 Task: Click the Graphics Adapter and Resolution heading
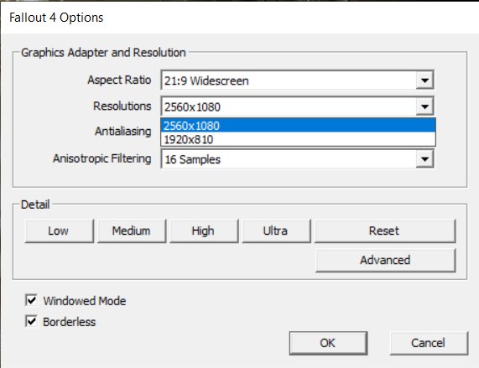pyautogui.click(x=103, y=53)
